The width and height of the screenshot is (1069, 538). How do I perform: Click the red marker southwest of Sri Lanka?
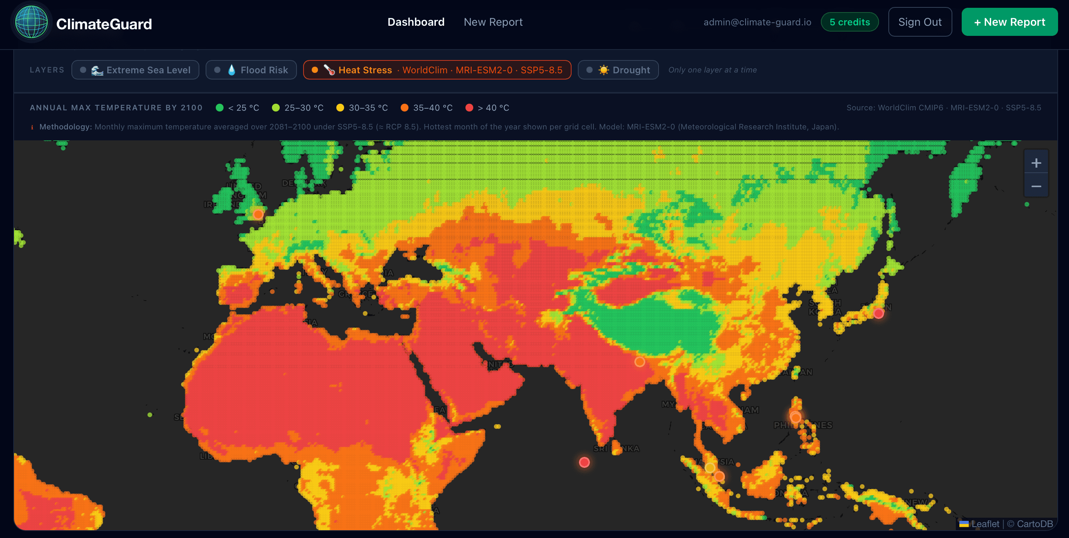584,462
